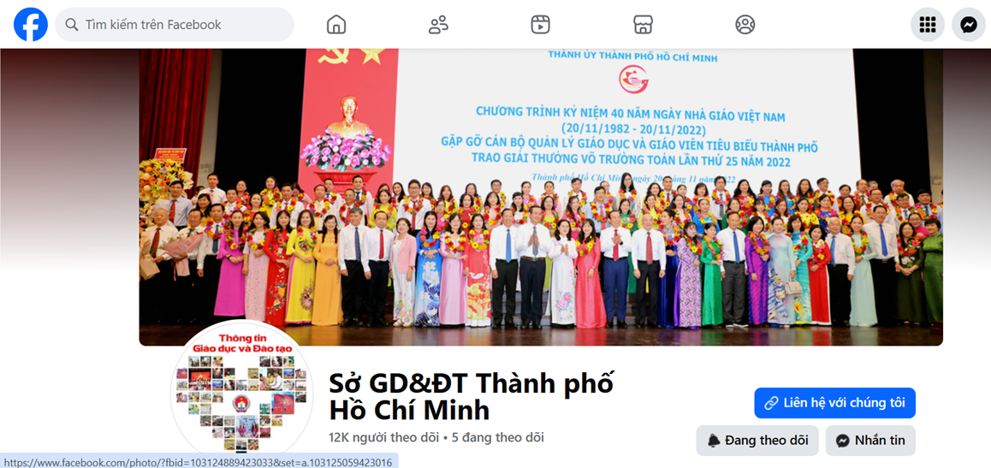991x468 pixels.
Task: Open the Friends icon in top navigation
Action: point(438,25)
